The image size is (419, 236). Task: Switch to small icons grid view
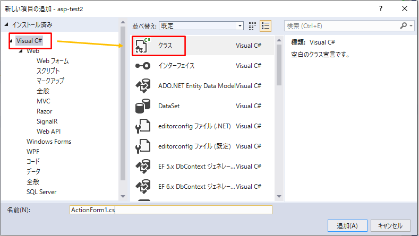[252, 26]
